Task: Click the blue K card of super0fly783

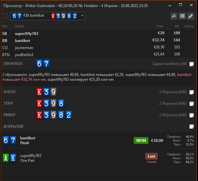Action: click(13, 158)
